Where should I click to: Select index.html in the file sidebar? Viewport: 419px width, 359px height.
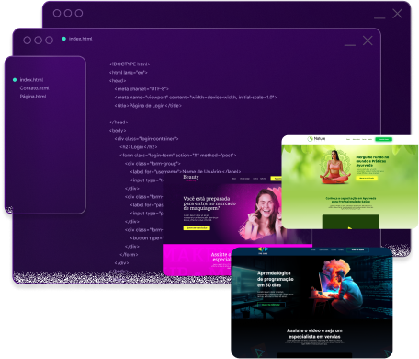[31, 80]
